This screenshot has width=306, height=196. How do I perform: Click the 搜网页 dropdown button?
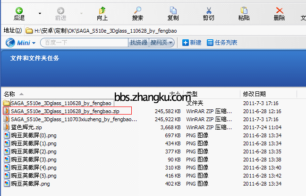tap(161, 43)
